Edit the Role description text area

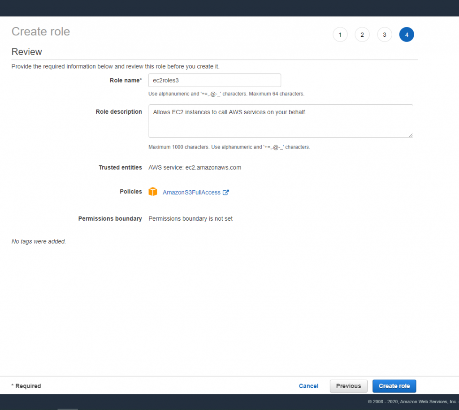tap(281, 121)
